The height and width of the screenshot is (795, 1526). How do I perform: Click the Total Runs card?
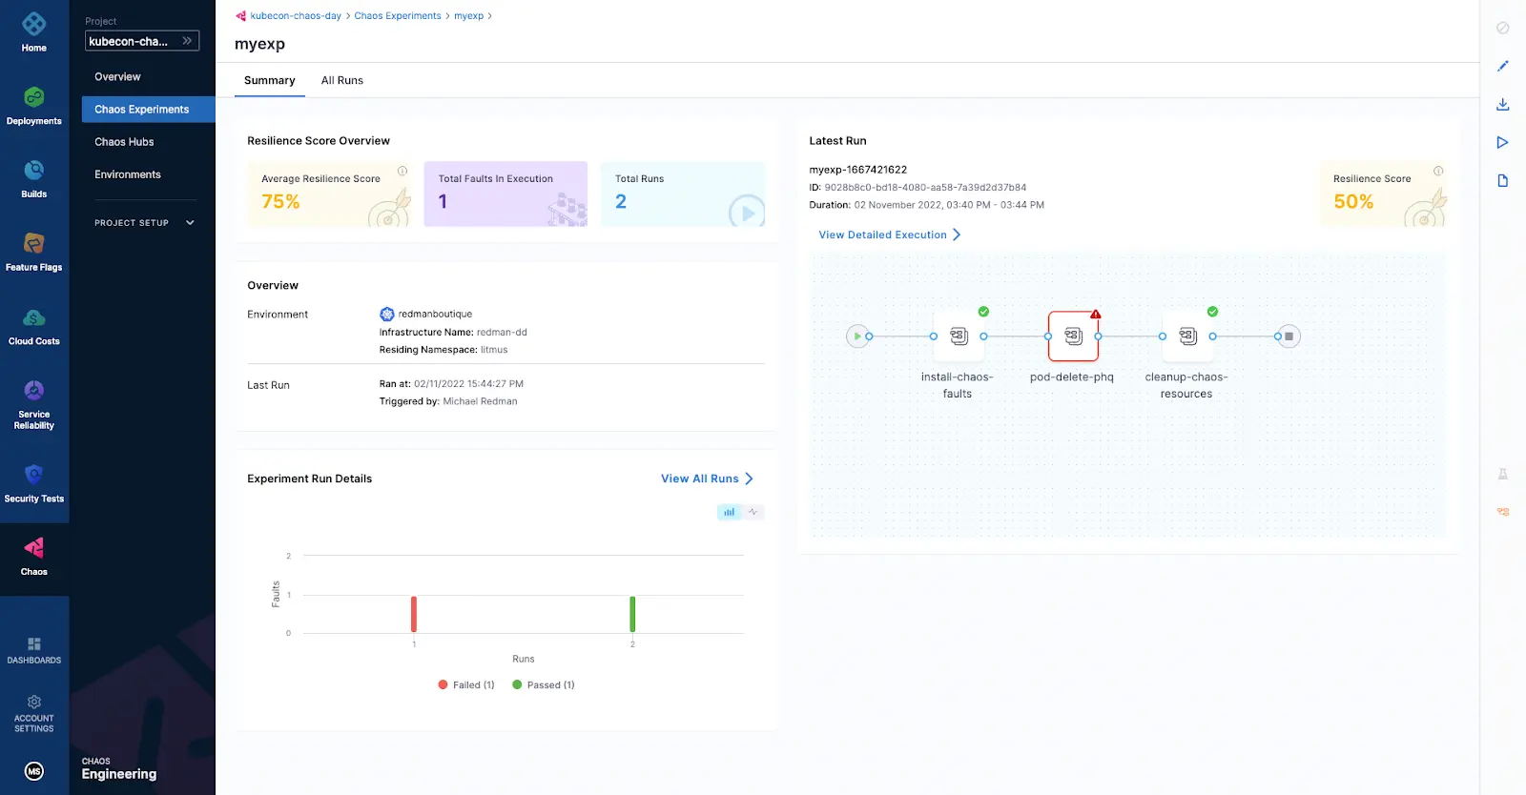[x=683, y=194]
